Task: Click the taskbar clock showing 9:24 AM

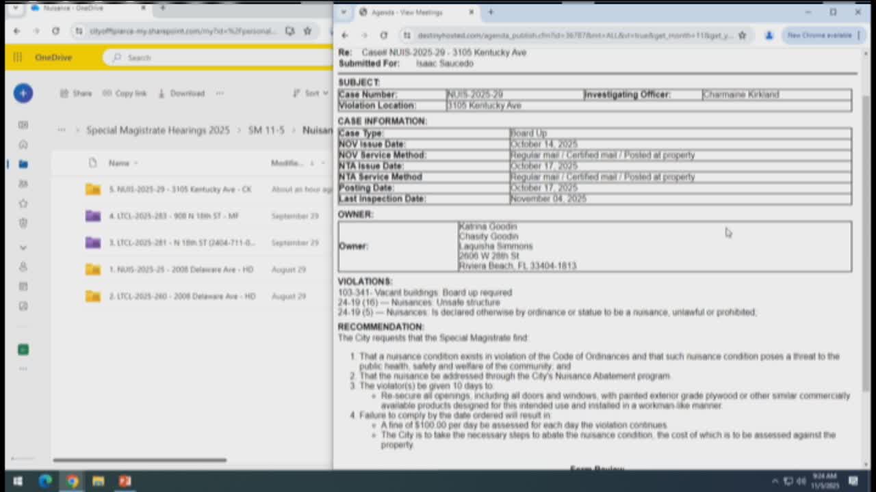Action: coord(825,480)
